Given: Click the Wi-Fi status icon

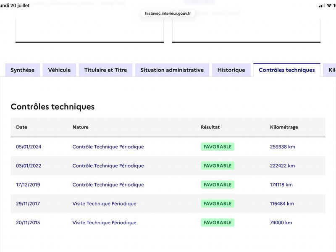Looking at the screenshot, I should click(329, 5).
